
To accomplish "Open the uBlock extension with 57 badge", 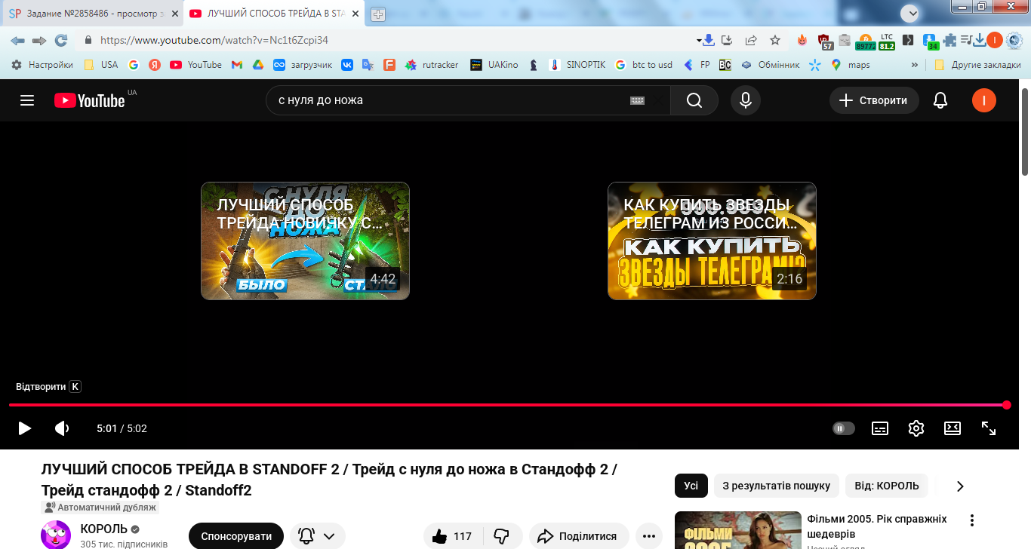I will click(x=824, y=41).
